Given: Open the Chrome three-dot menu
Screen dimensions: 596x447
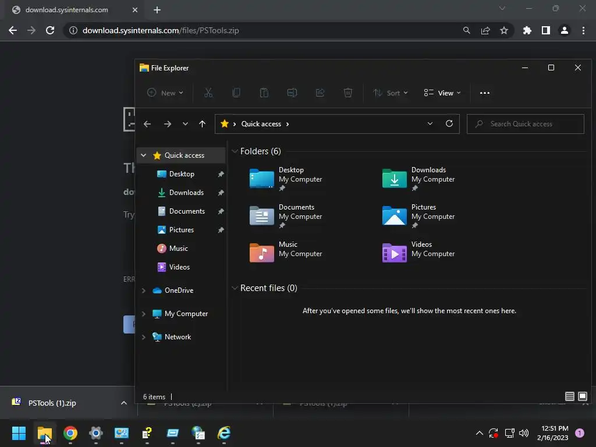Looking at the screenshot, I should click(x=583, y=30).
